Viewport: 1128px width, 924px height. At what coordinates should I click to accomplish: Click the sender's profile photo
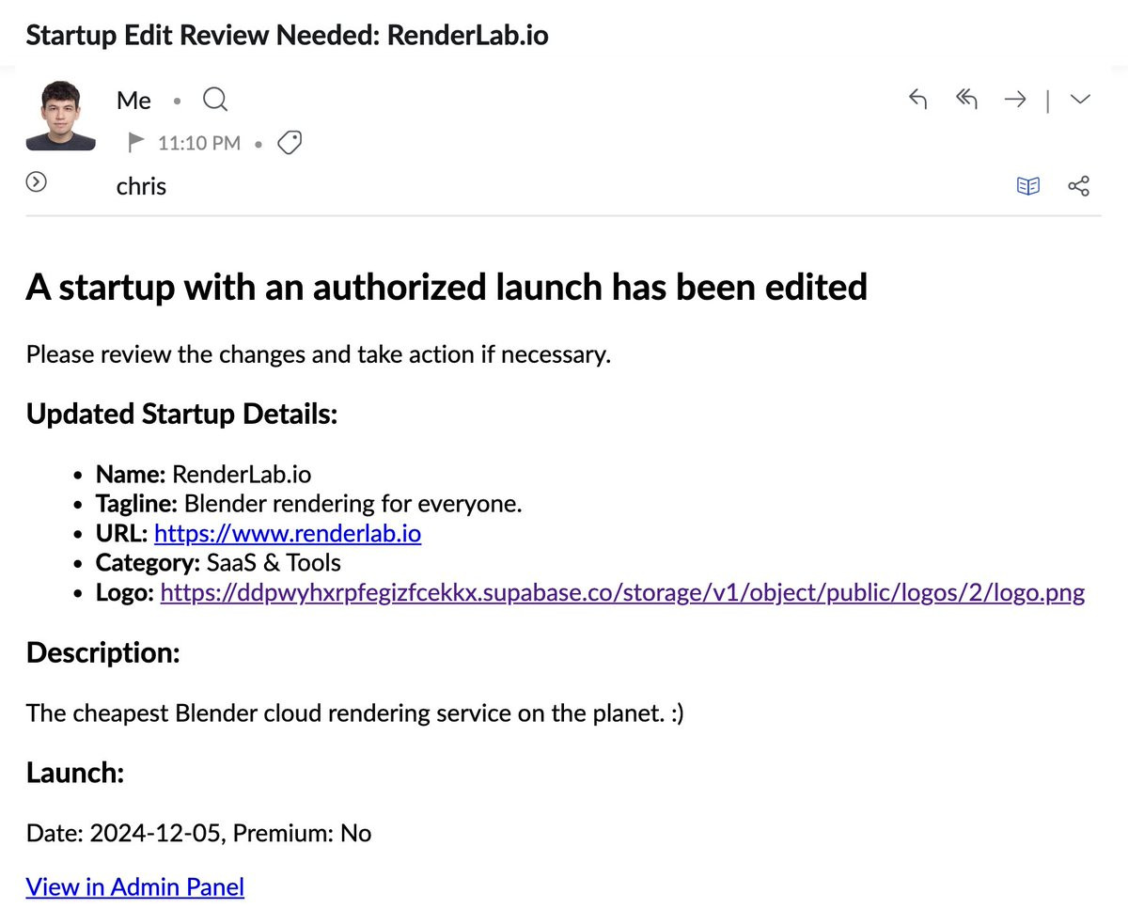point(61,117)
